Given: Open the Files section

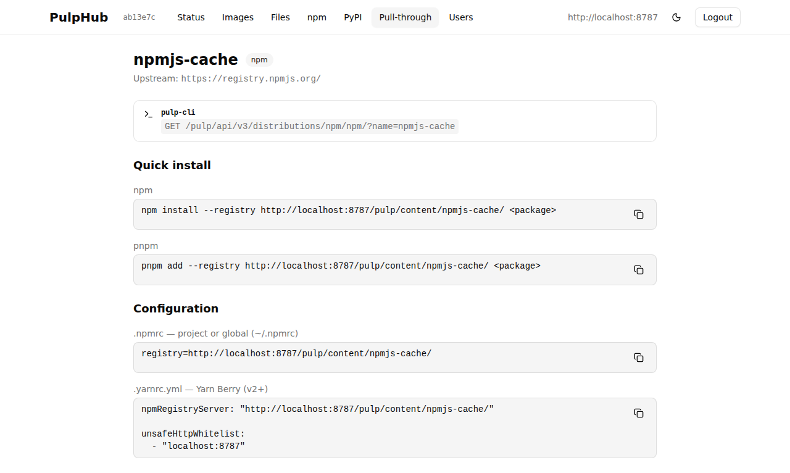Looking at the screenshot, I should [280, 17].
